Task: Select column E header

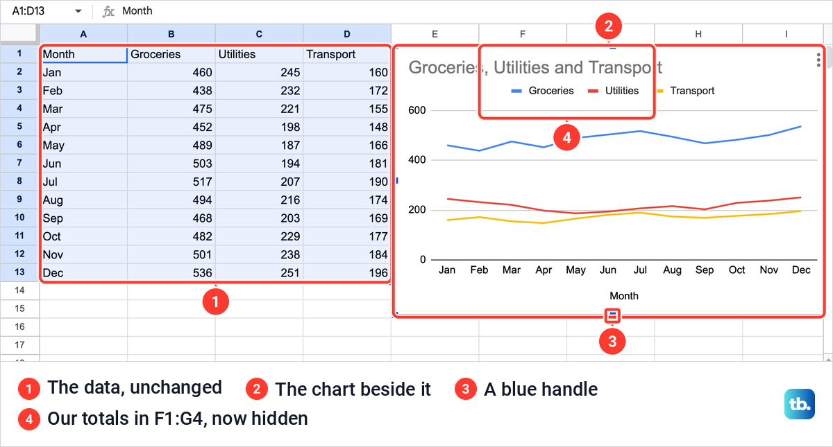Action: coord(435,33)
